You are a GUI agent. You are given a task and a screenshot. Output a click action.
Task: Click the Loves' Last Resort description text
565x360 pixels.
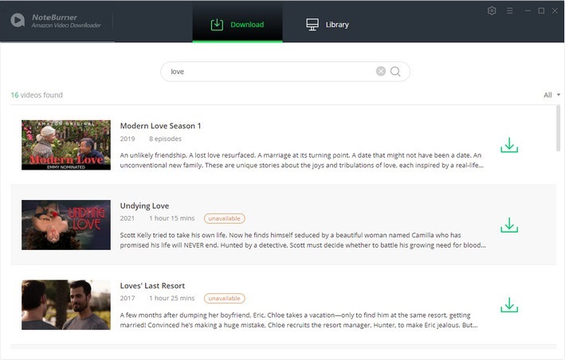click(x=299, y=320)
